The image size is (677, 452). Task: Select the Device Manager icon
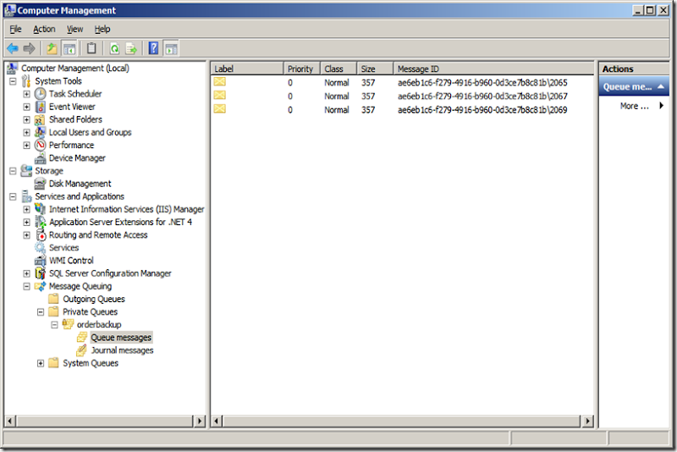tap(40, 158)
